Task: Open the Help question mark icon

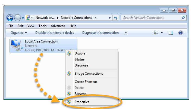Action: tap(180, 33)
